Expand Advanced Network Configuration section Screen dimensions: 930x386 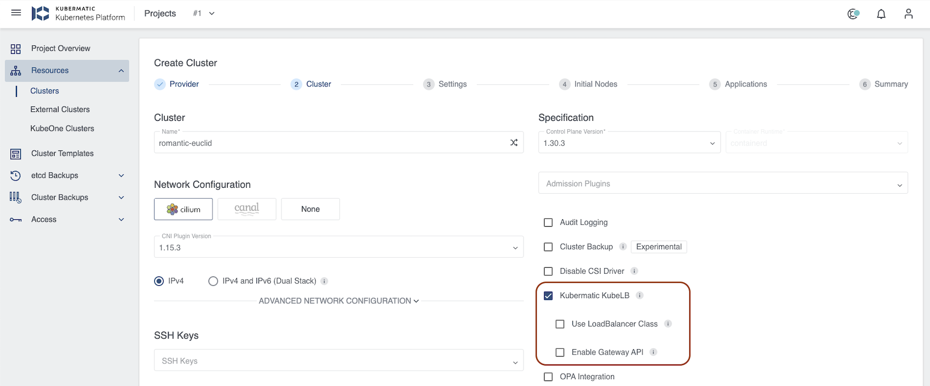click(338, 301)
